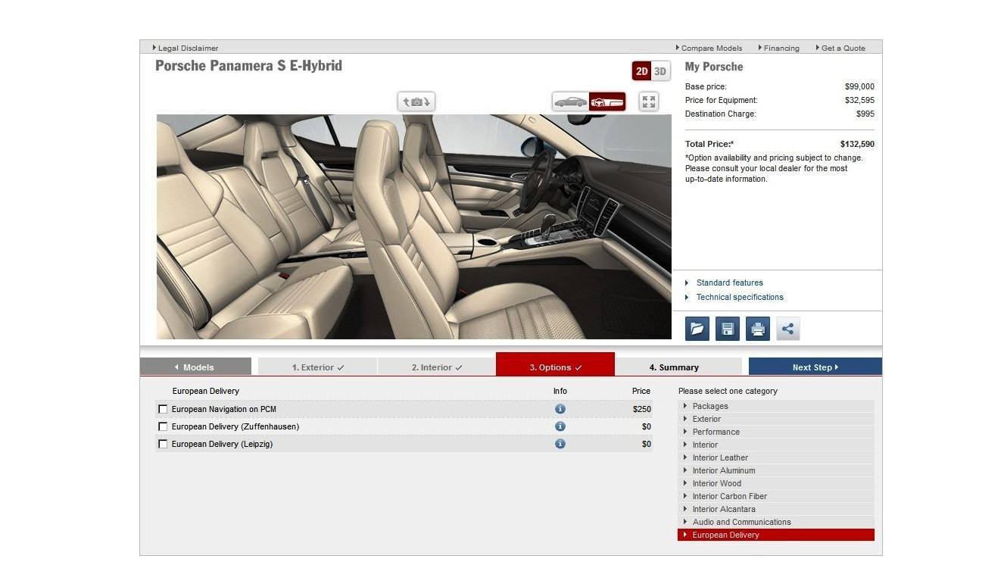This screenshot has height=562, width=1004.
Task: Check European Navigation on PCM option
Action: tap(163, 409)
